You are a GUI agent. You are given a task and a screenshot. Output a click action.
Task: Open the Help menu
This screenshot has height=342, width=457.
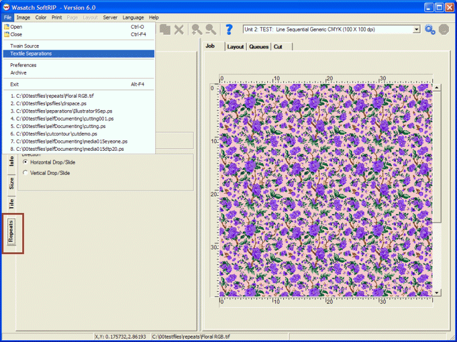[154, 18]
